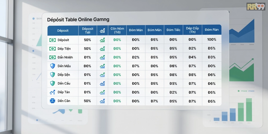
Task: Click the Dép Cốp (Th) column header
Action: tap(192, 30)
